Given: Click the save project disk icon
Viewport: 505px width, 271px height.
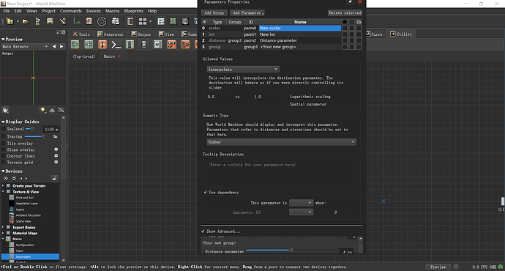Looking at the screenshot, I should [x=50, y=21].
